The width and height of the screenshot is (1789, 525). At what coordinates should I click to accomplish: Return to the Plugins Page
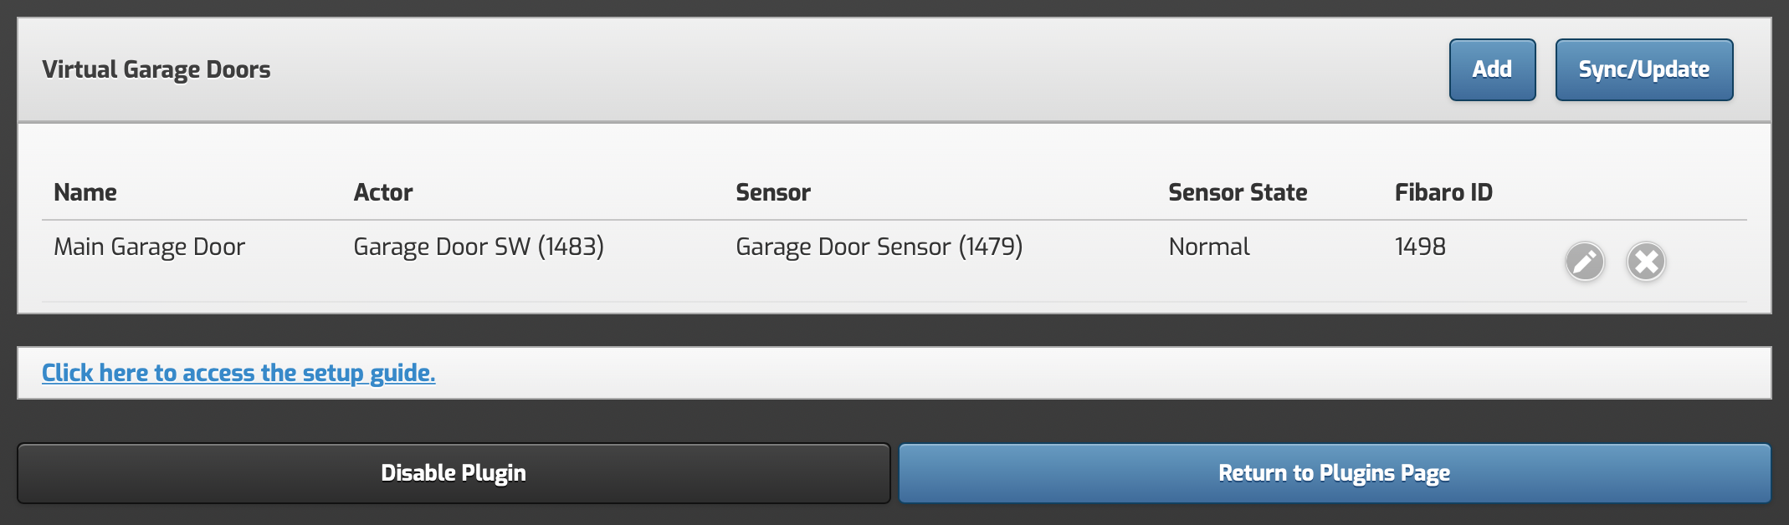tap(1334, 473)
